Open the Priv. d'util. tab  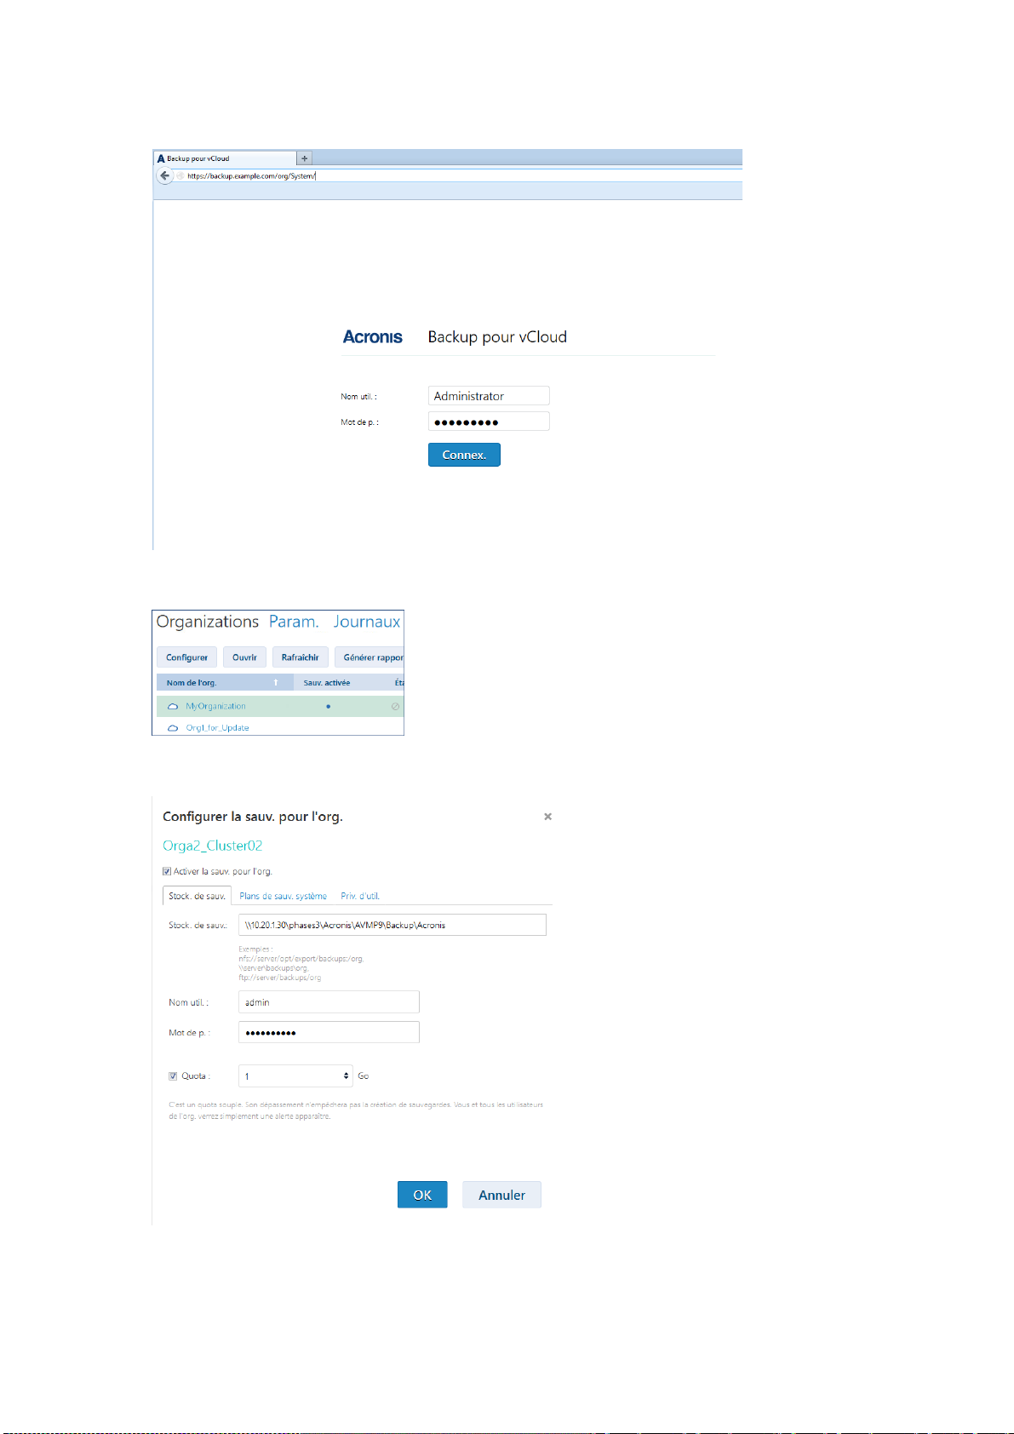click(x=360, y=896)
